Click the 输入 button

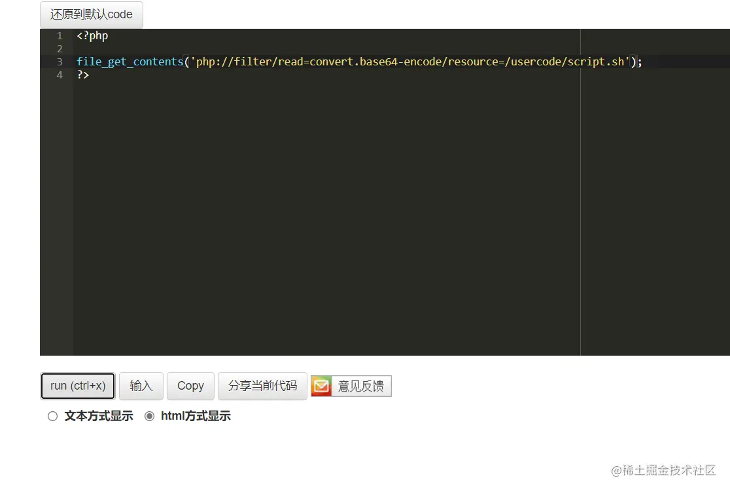click(141, 386)
